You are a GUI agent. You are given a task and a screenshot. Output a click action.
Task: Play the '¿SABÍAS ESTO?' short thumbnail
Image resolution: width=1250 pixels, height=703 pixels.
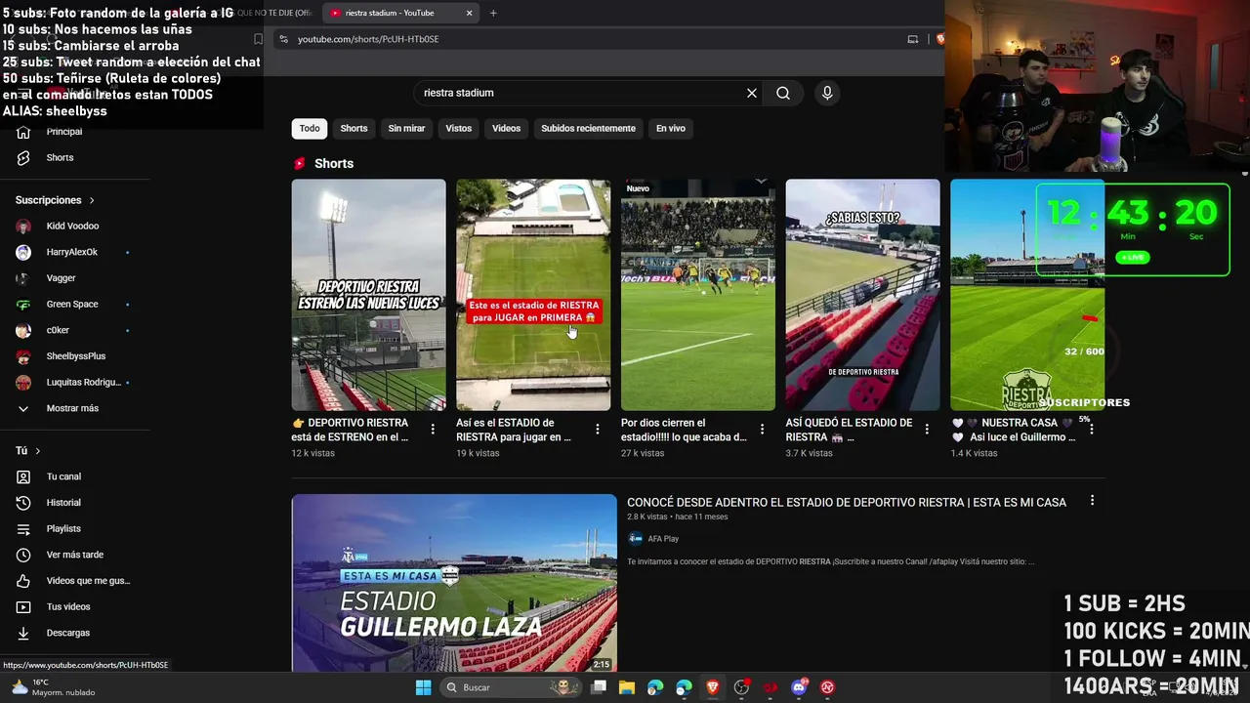pyautogui.click(x=863, y=295)
